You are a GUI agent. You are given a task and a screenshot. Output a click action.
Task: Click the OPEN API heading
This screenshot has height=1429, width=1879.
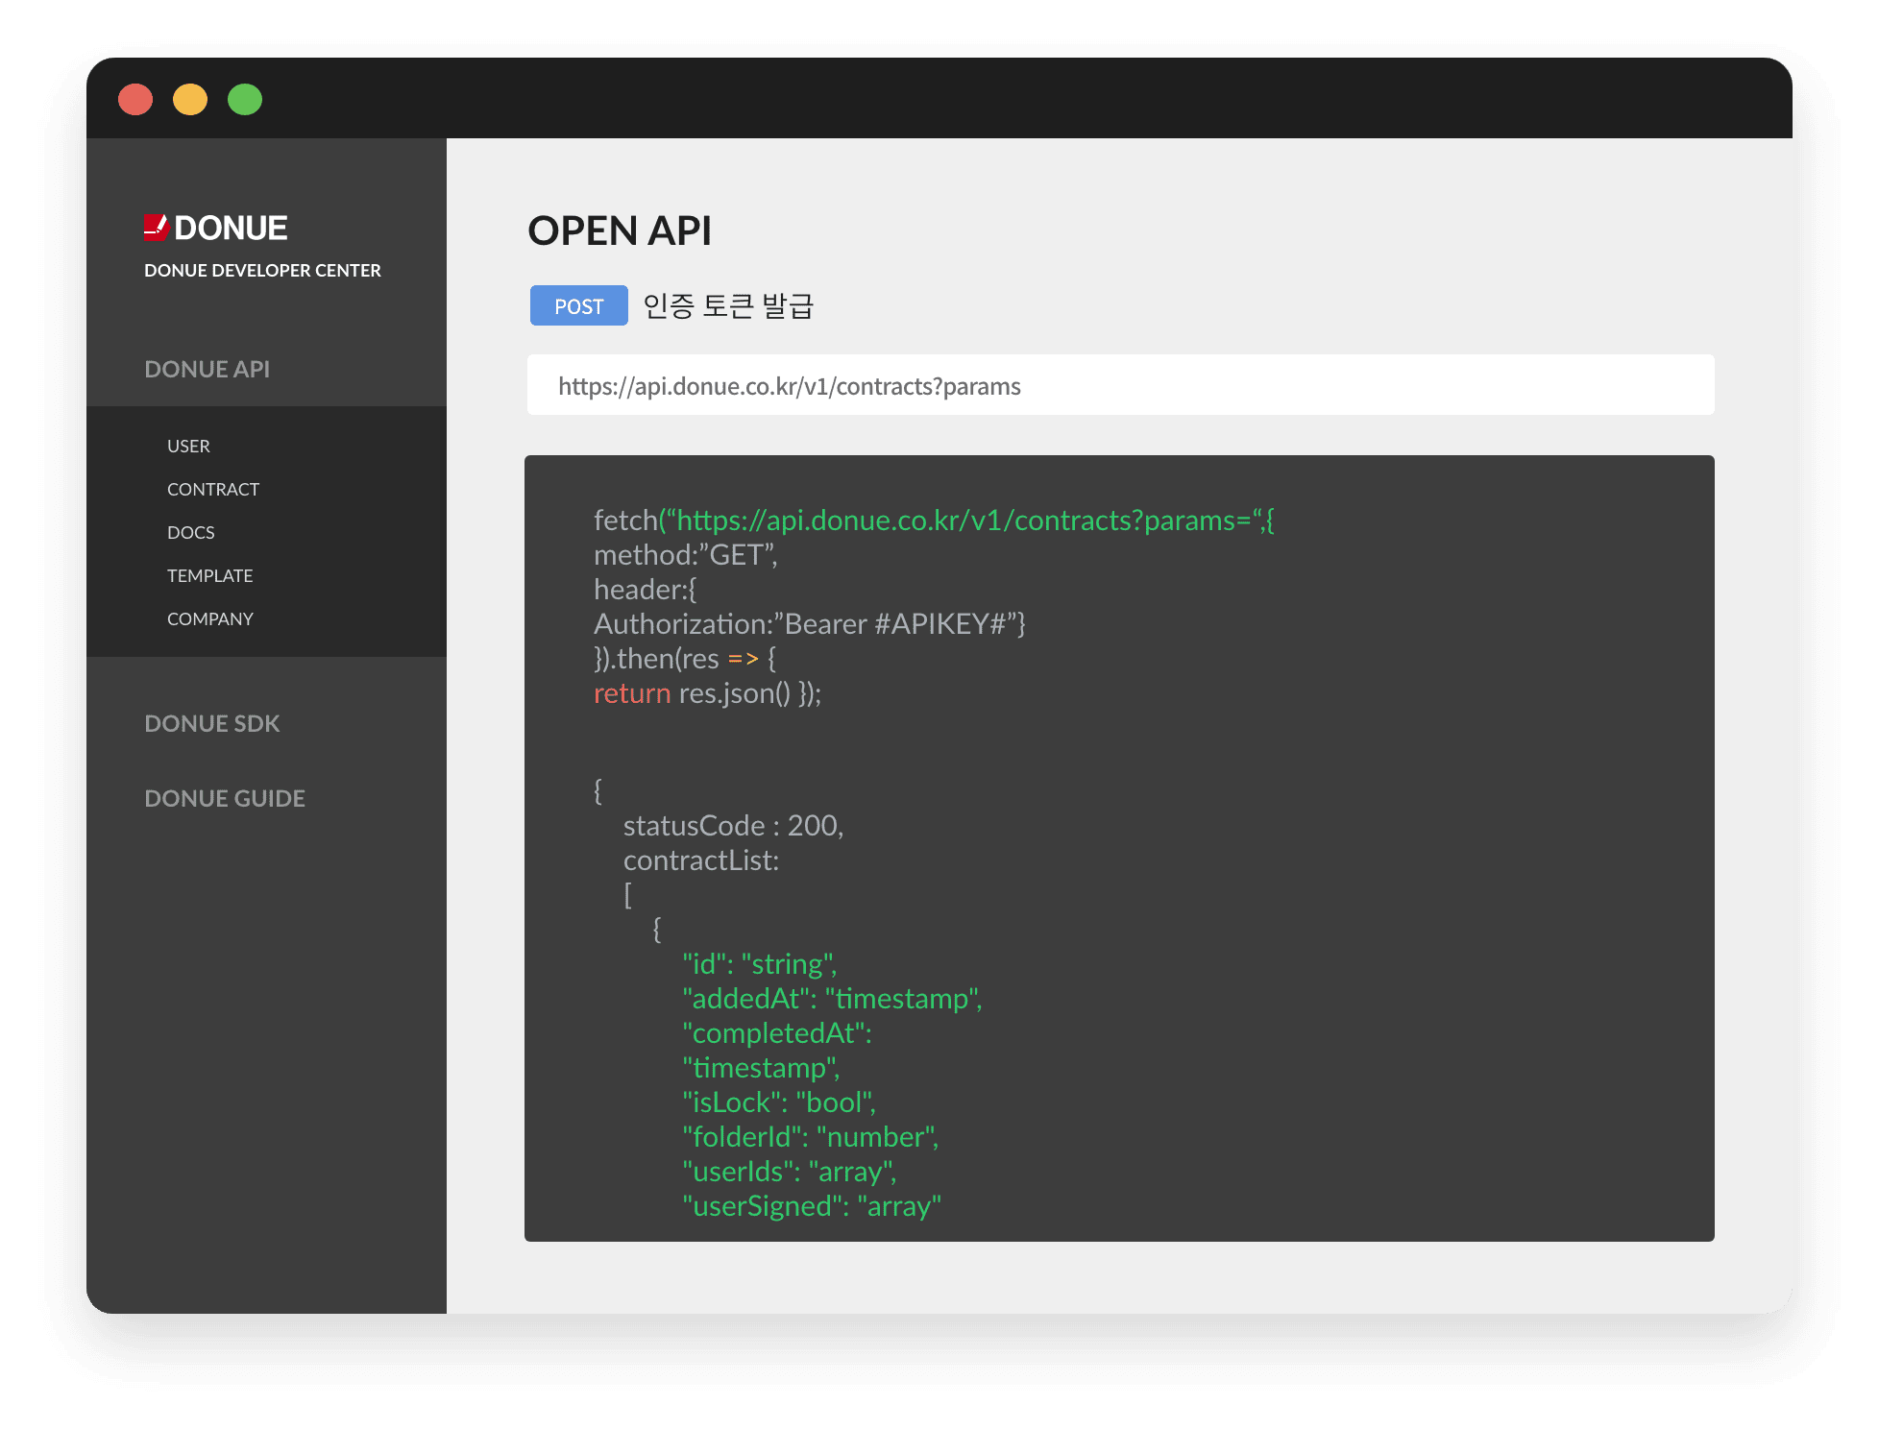coord(620,231)
